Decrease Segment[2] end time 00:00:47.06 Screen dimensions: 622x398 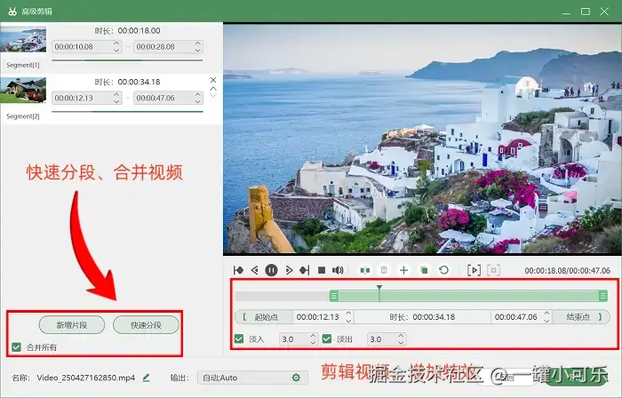click(x=198, y=101)
